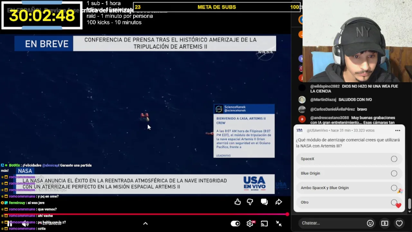
Task: Click the USA en Vivo channel logo
Action: pos(254,183)
